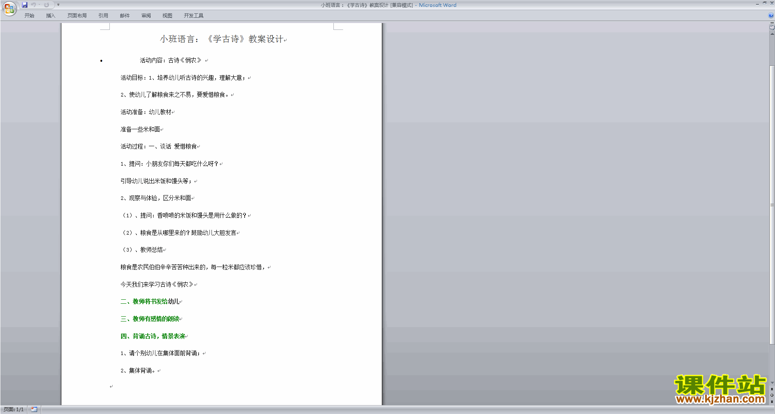
Task: Open the 视图 ribbon tab
Action: [168, 16]
